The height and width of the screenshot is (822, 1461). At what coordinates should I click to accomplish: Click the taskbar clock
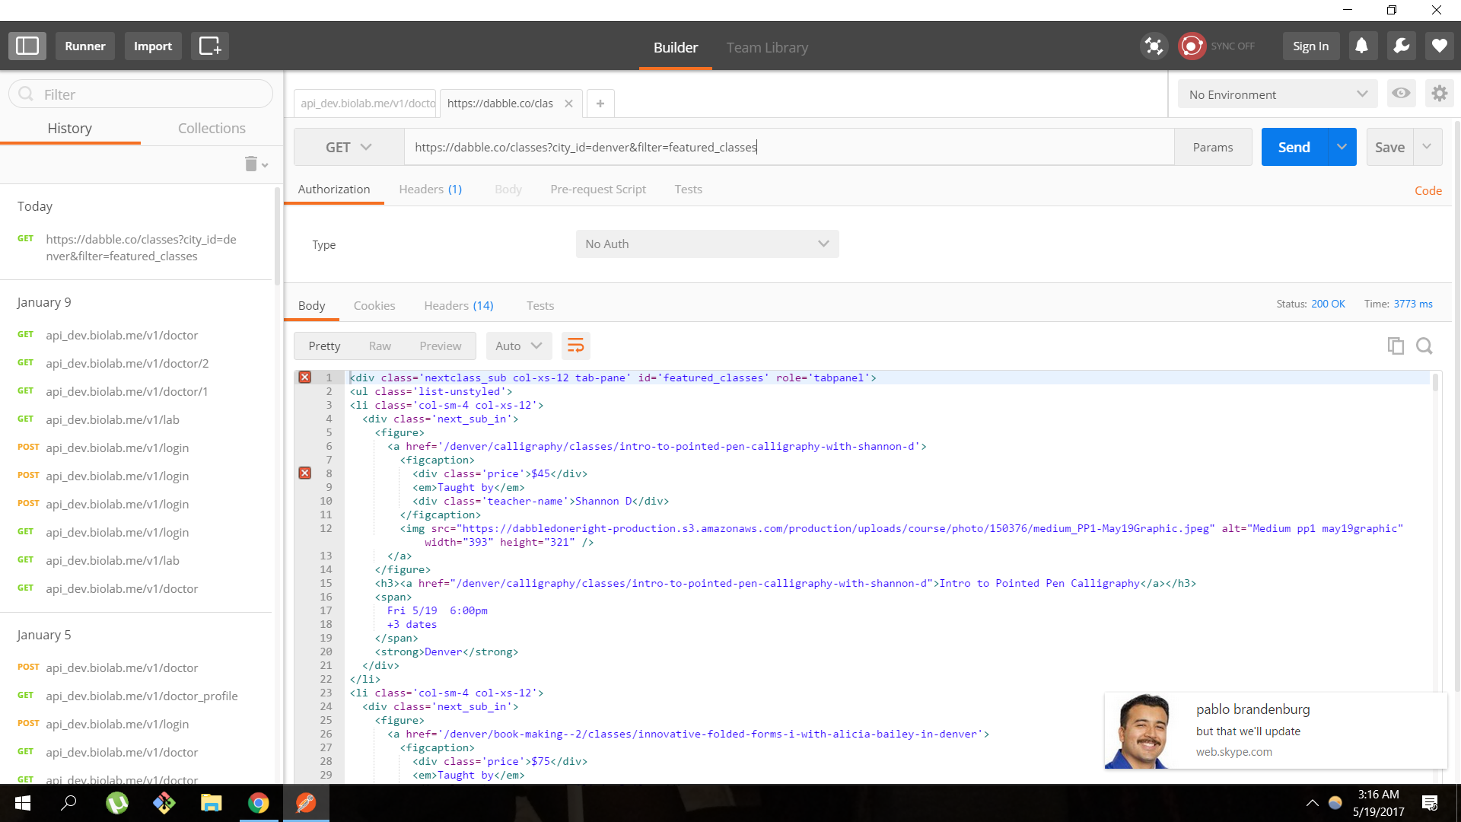coord(1379,803)
